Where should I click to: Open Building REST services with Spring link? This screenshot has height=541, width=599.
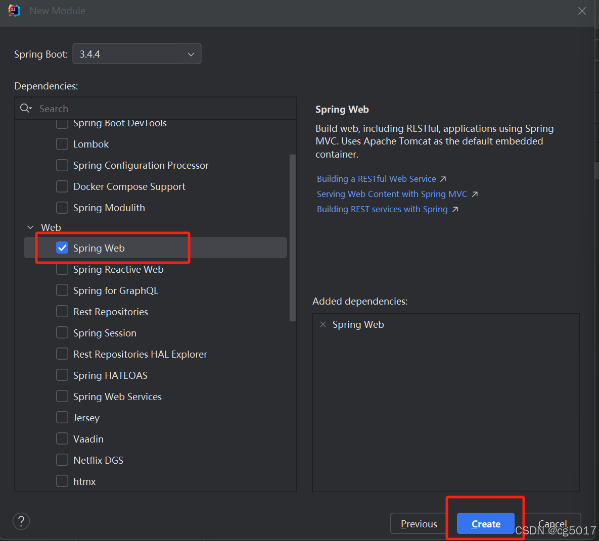(382, 210)
